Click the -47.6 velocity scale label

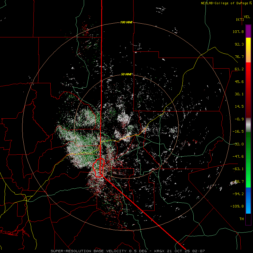(238, 157)
